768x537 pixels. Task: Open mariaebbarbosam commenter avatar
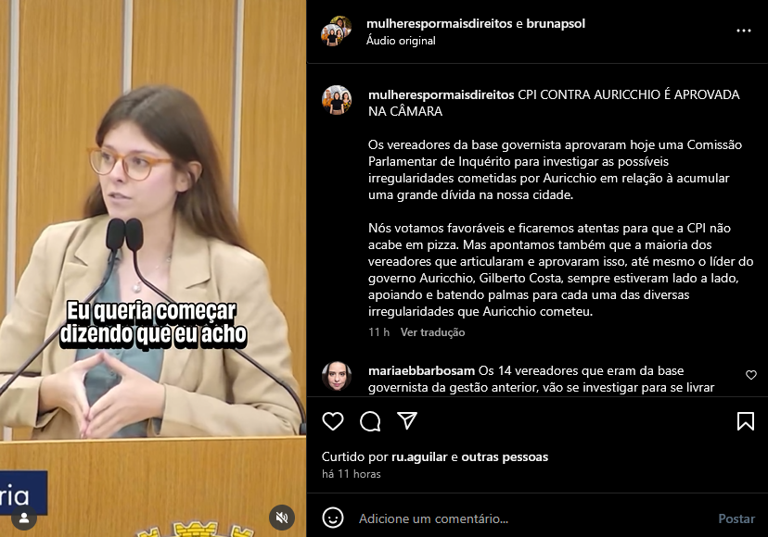click(x=337, y=376)
